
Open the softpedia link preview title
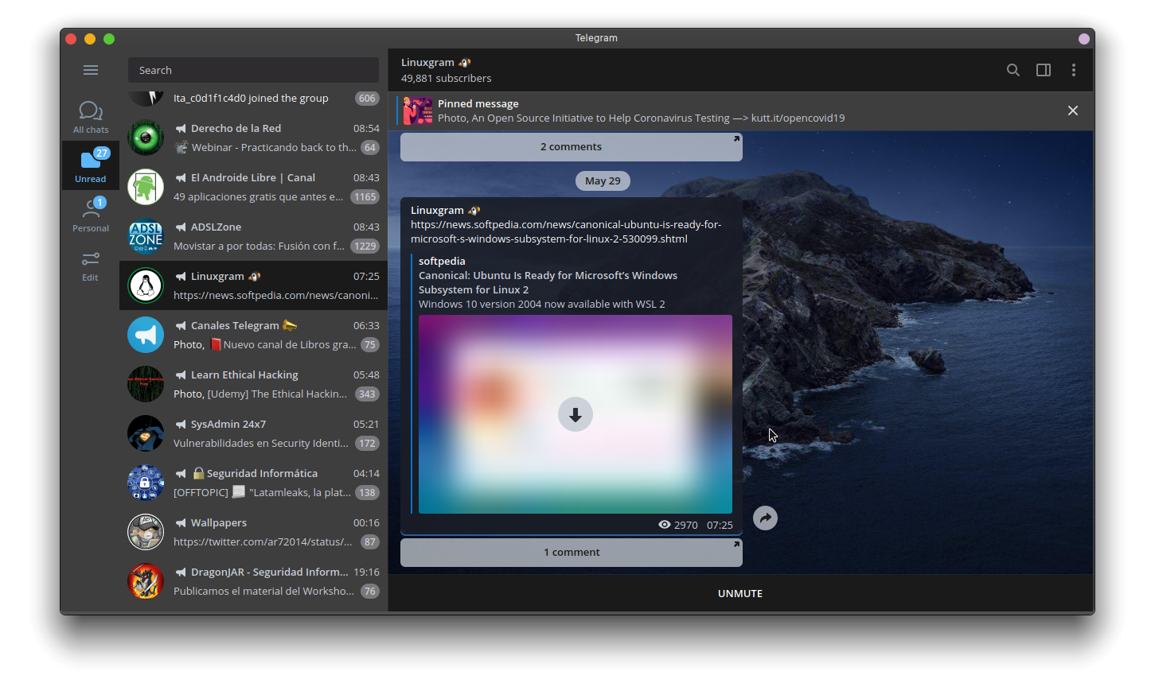click(x=548, y=282)
